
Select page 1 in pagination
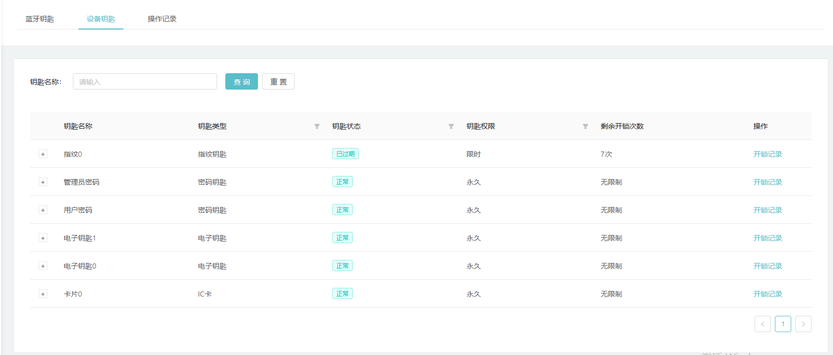point(783,324)
